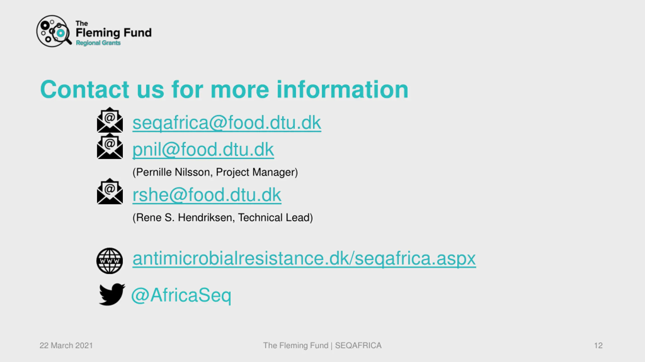Click the '22 March 2021' footer date
645x362 pixels.
66,345
